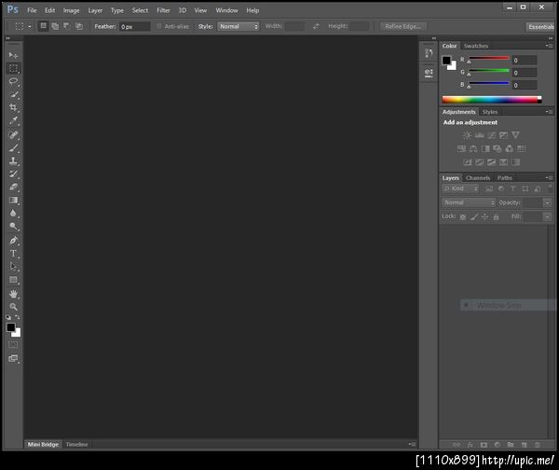
Task: Select the Brush tool
Action: click(14, 147)
